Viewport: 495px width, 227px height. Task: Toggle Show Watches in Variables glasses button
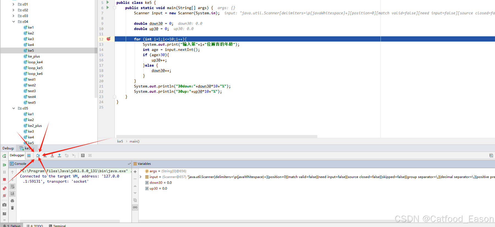[135, 207]
